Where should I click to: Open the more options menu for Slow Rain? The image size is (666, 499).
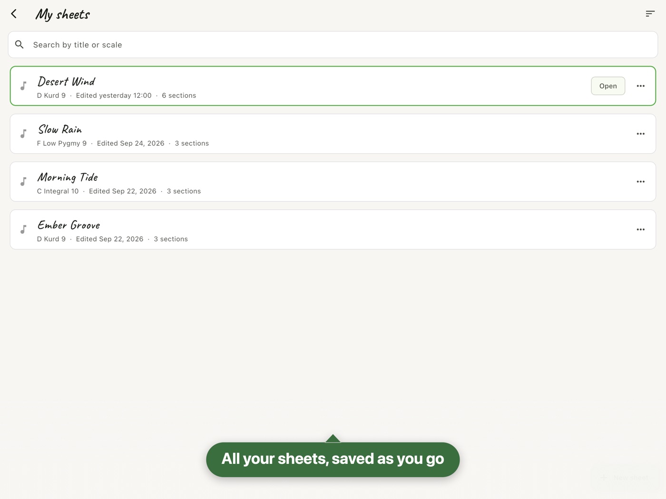(x=641, y=134)
